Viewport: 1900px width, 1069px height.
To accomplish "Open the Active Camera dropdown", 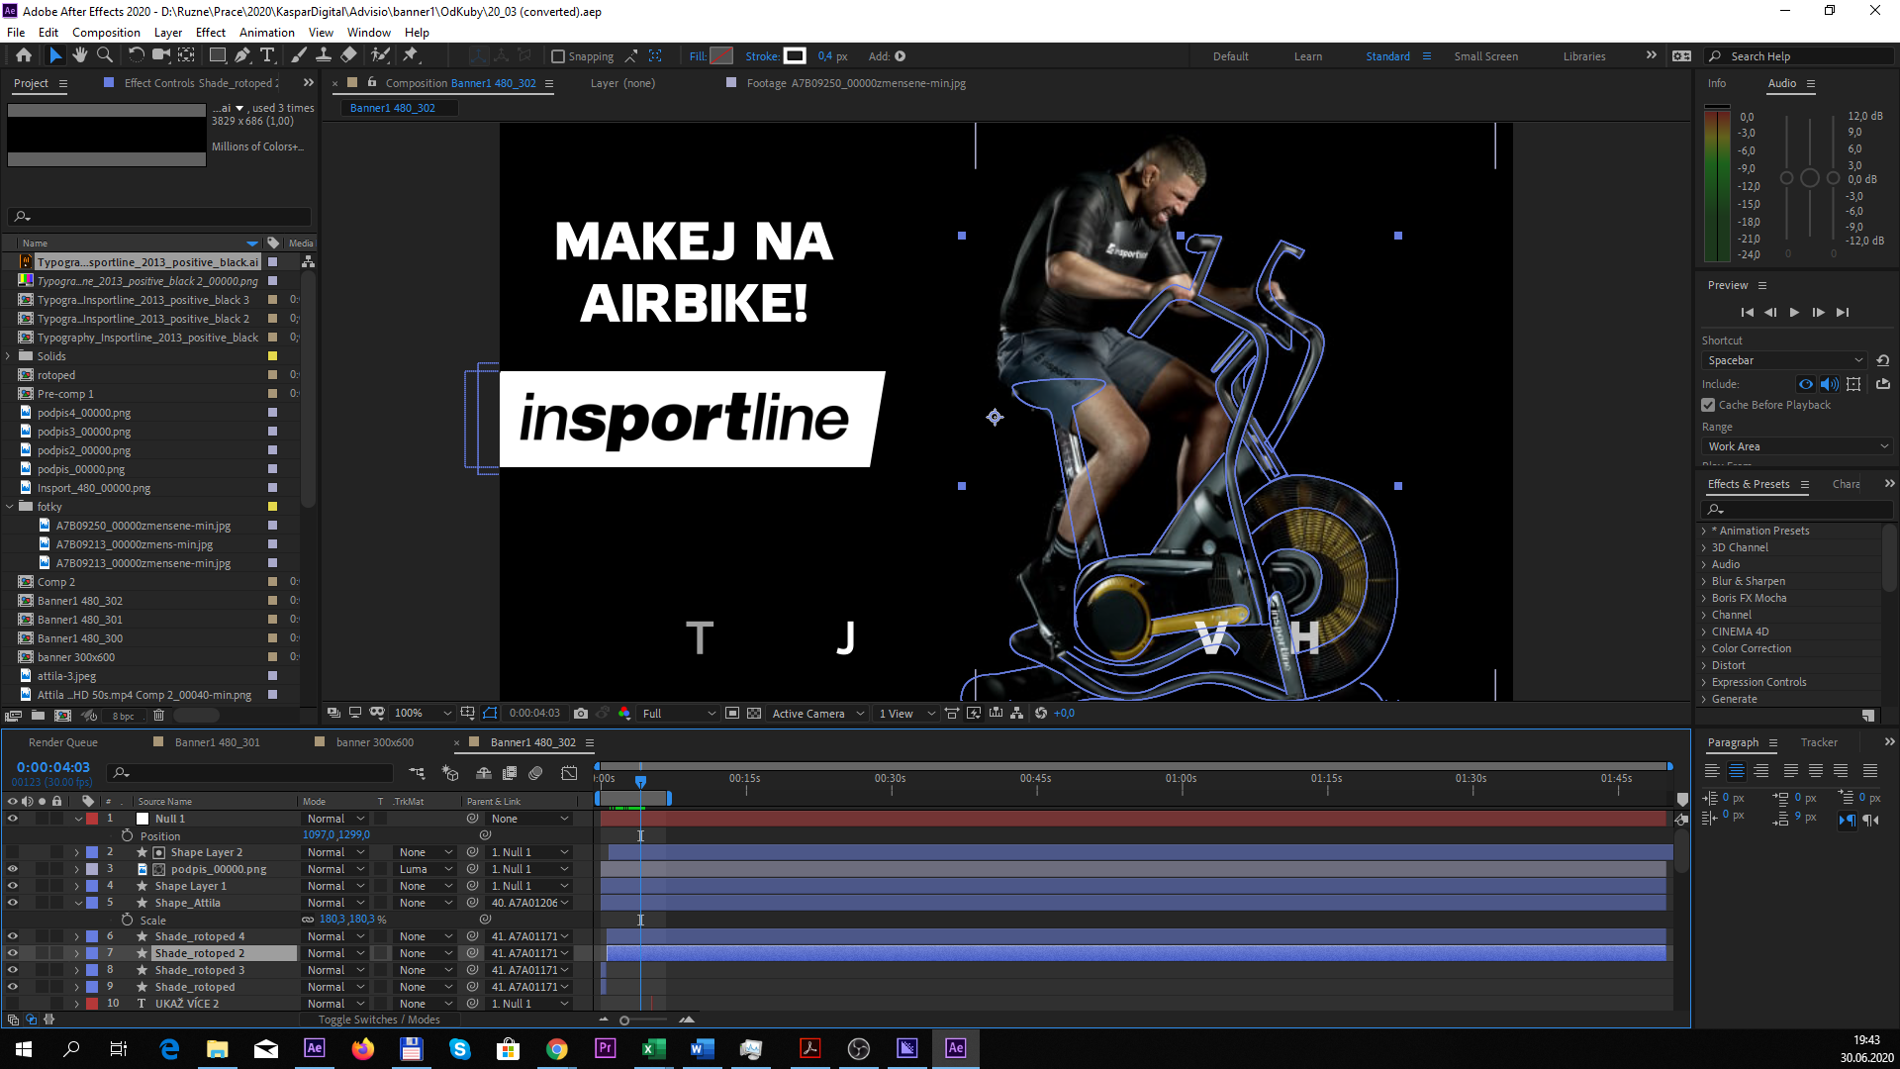I will coord(818,714).
